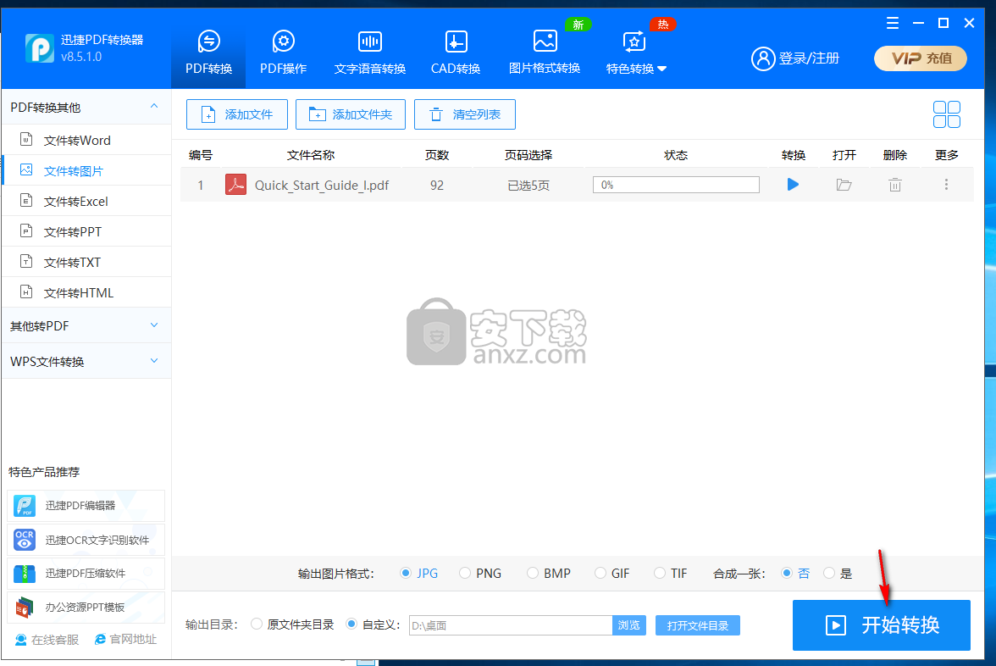Click the output path field D:\桌面

pyautogui.click(x=511, y=625)
